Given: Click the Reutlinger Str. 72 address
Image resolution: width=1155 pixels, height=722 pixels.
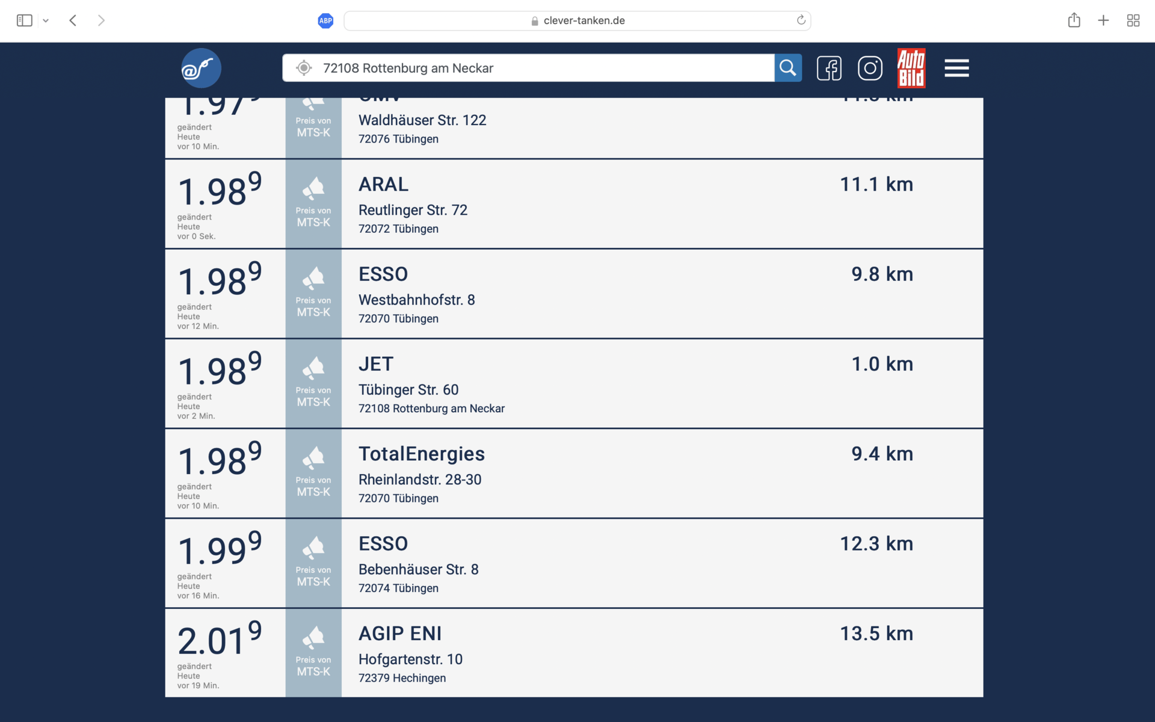Looking at the screenshot, I should click(413, 210).
